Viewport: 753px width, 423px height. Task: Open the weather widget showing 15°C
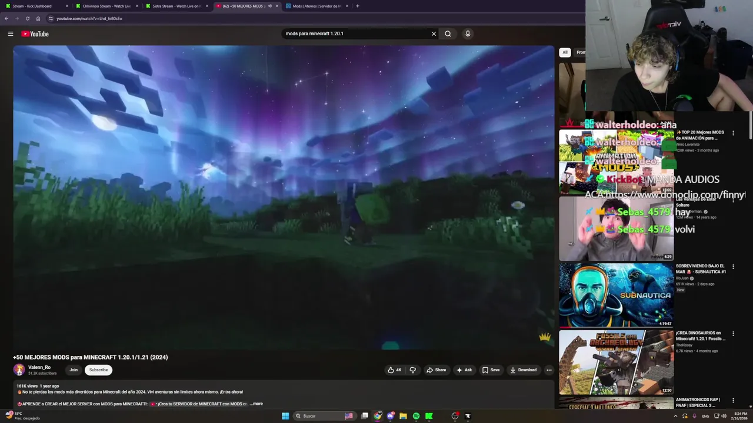click(22, 416)
